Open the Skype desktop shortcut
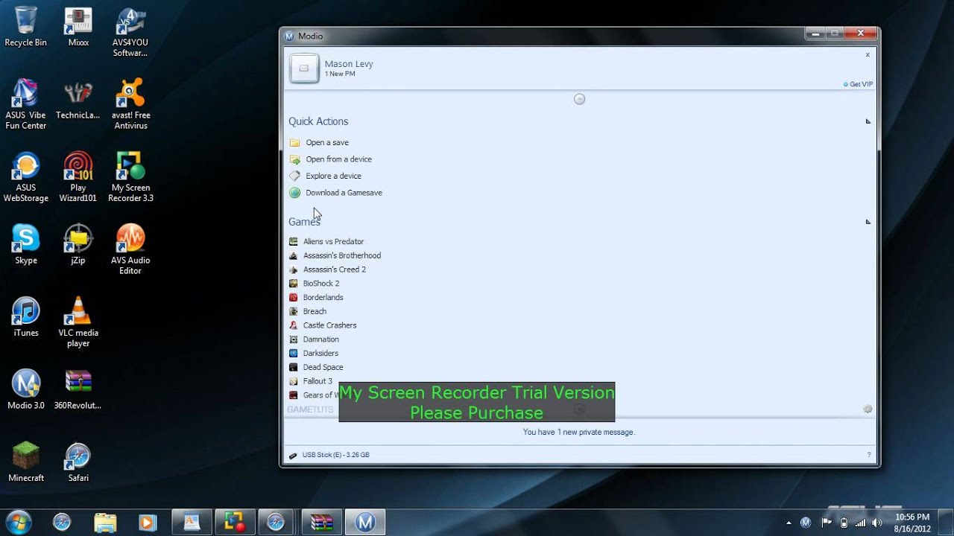 coord(26,244)
